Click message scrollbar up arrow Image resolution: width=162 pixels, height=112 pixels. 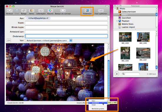click(109, 45)
